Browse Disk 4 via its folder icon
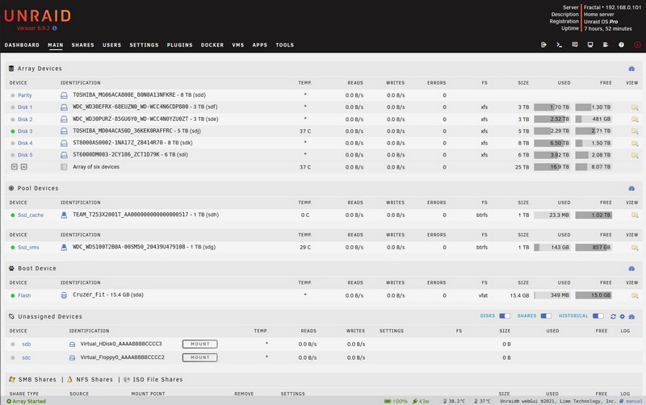This screenshot has width=646, height=405. [635, 144]
